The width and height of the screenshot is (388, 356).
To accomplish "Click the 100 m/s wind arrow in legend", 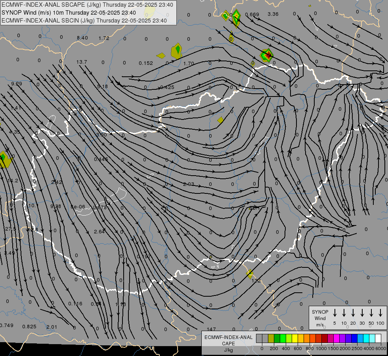I will click(x=380, y=313).
